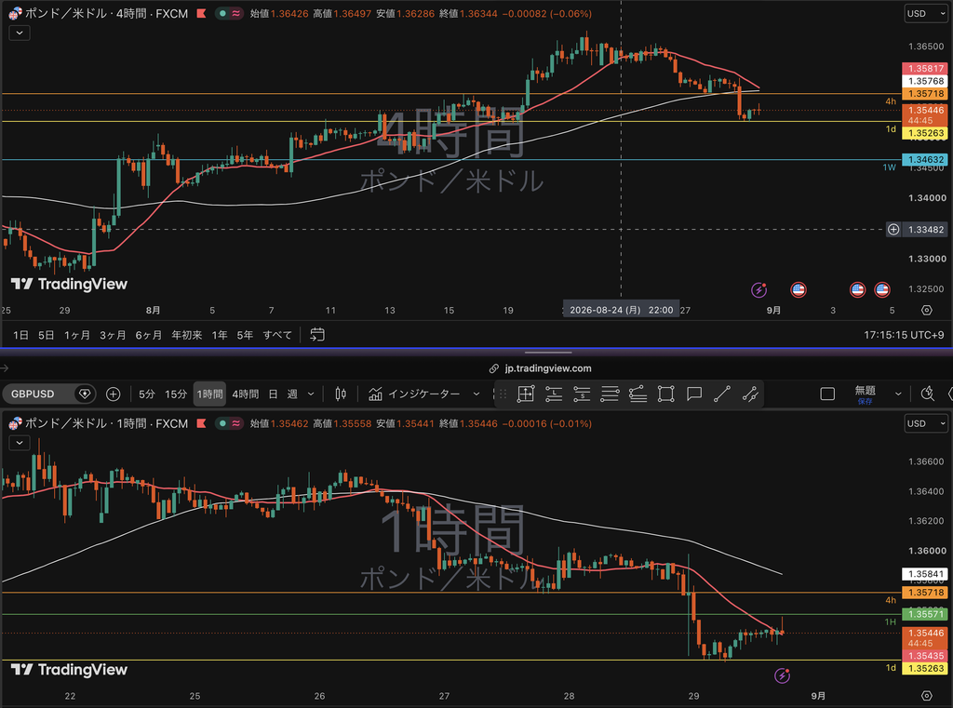Collapse the lower chart legend chevron

20,443
